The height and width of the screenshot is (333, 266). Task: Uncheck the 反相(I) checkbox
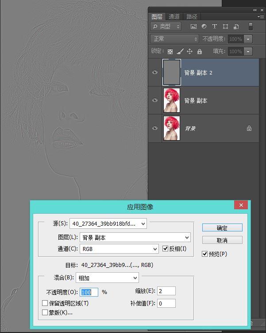pyautogui.click(x=165, y=248)
